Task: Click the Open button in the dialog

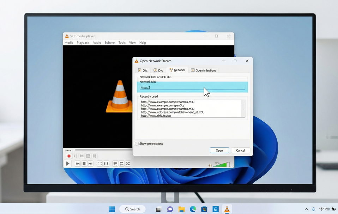Action: click(x=219, y=150)
